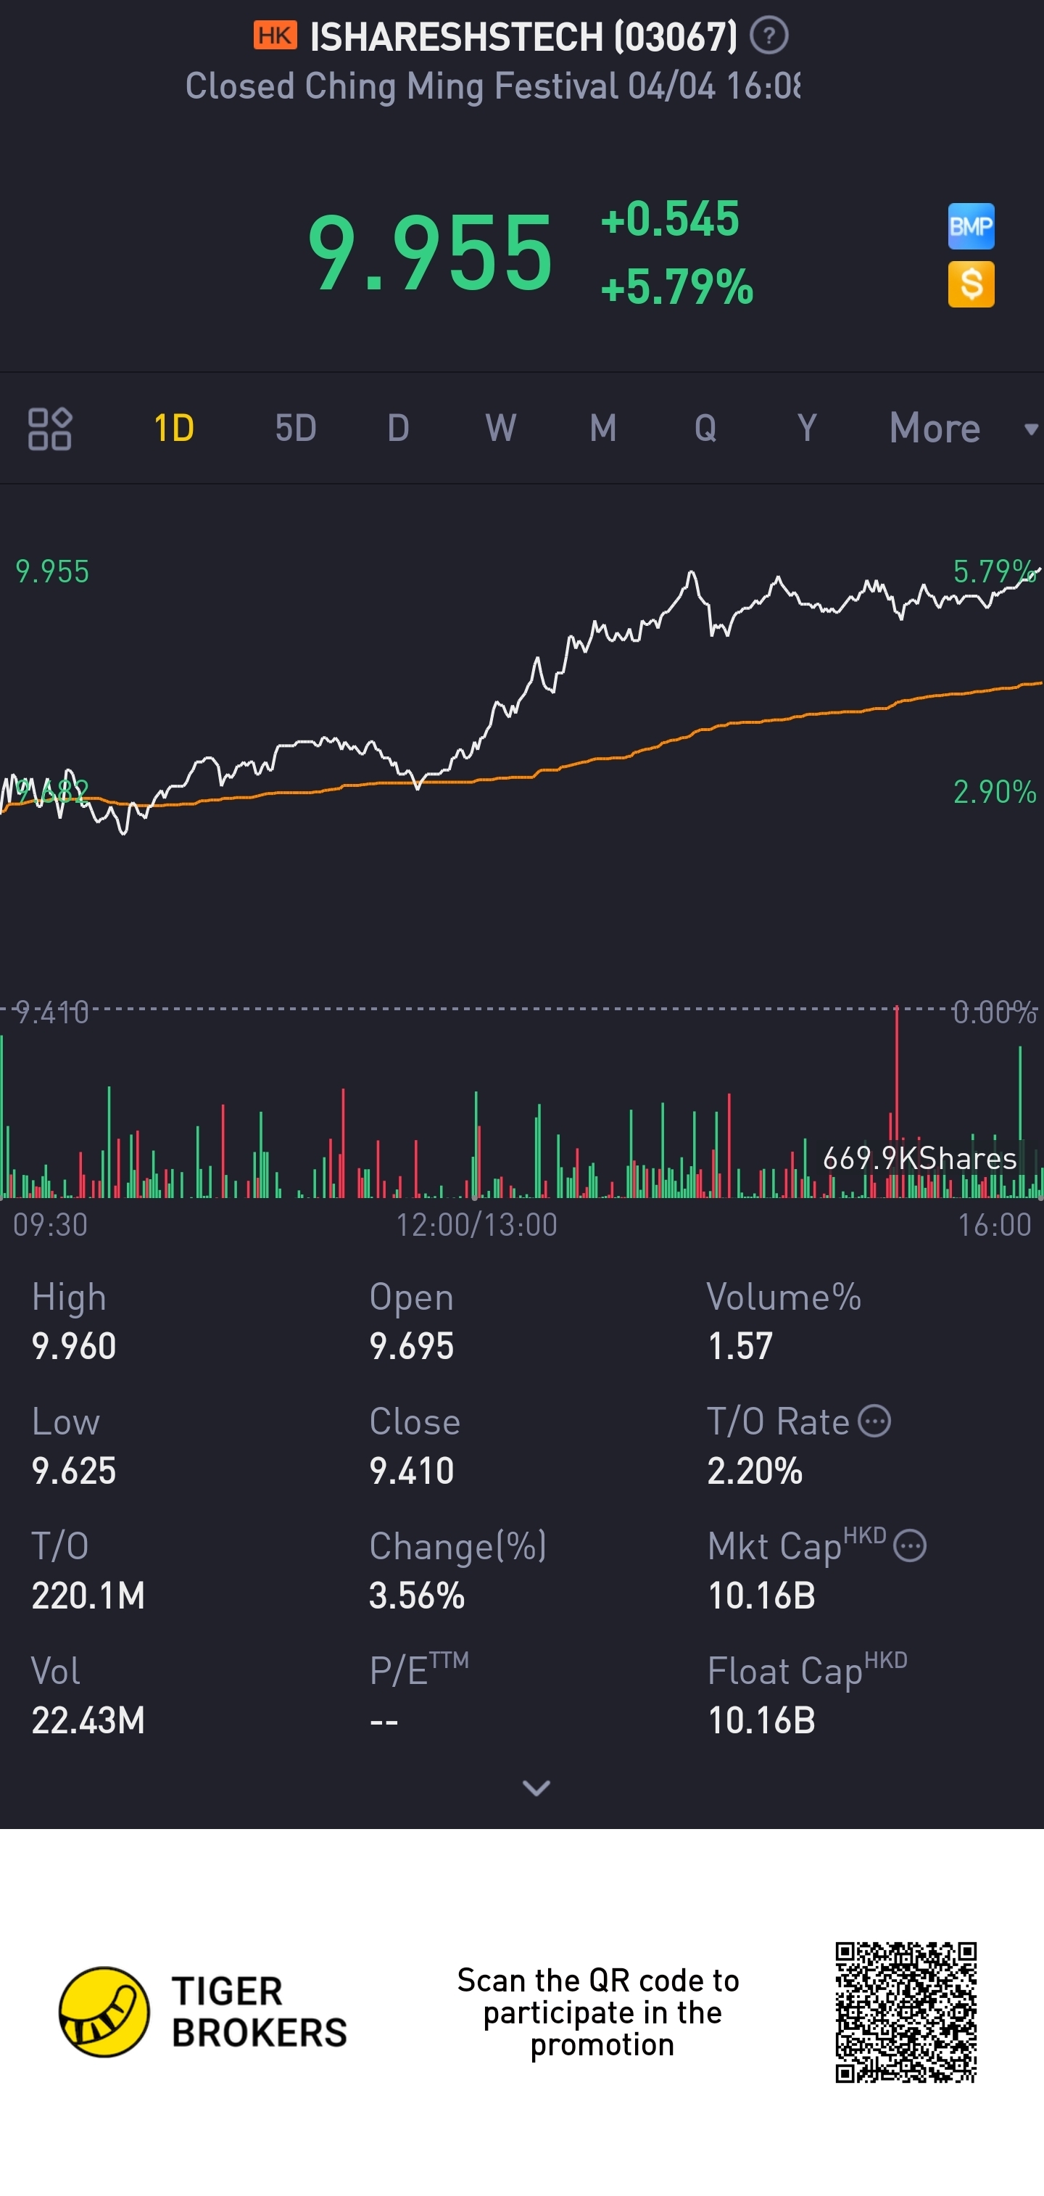Image resolution: width=1044 pixels, height=2196 pixels.
Task: Switch to the quarterly Q chart tab
Action: point(705,428)
